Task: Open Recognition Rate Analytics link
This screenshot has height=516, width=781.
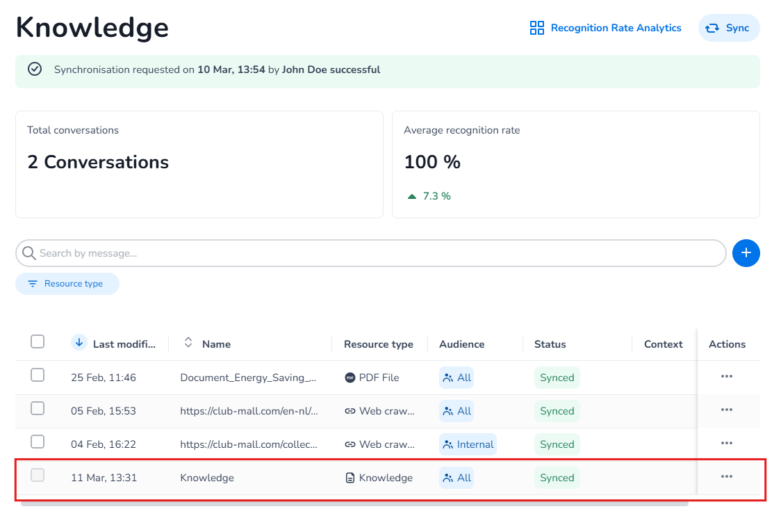Action: (616, 28)
